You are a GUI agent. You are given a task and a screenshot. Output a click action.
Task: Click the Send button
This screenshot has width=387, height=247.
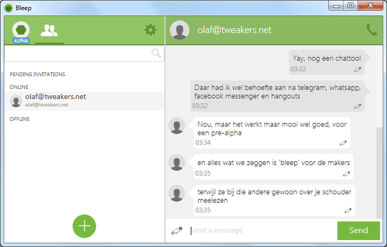click(x=358, y=231)
